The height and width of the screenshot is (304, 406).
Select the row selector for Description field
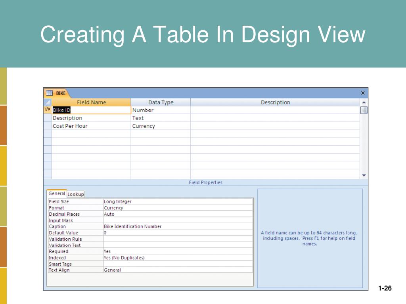[x=48, y=118]
